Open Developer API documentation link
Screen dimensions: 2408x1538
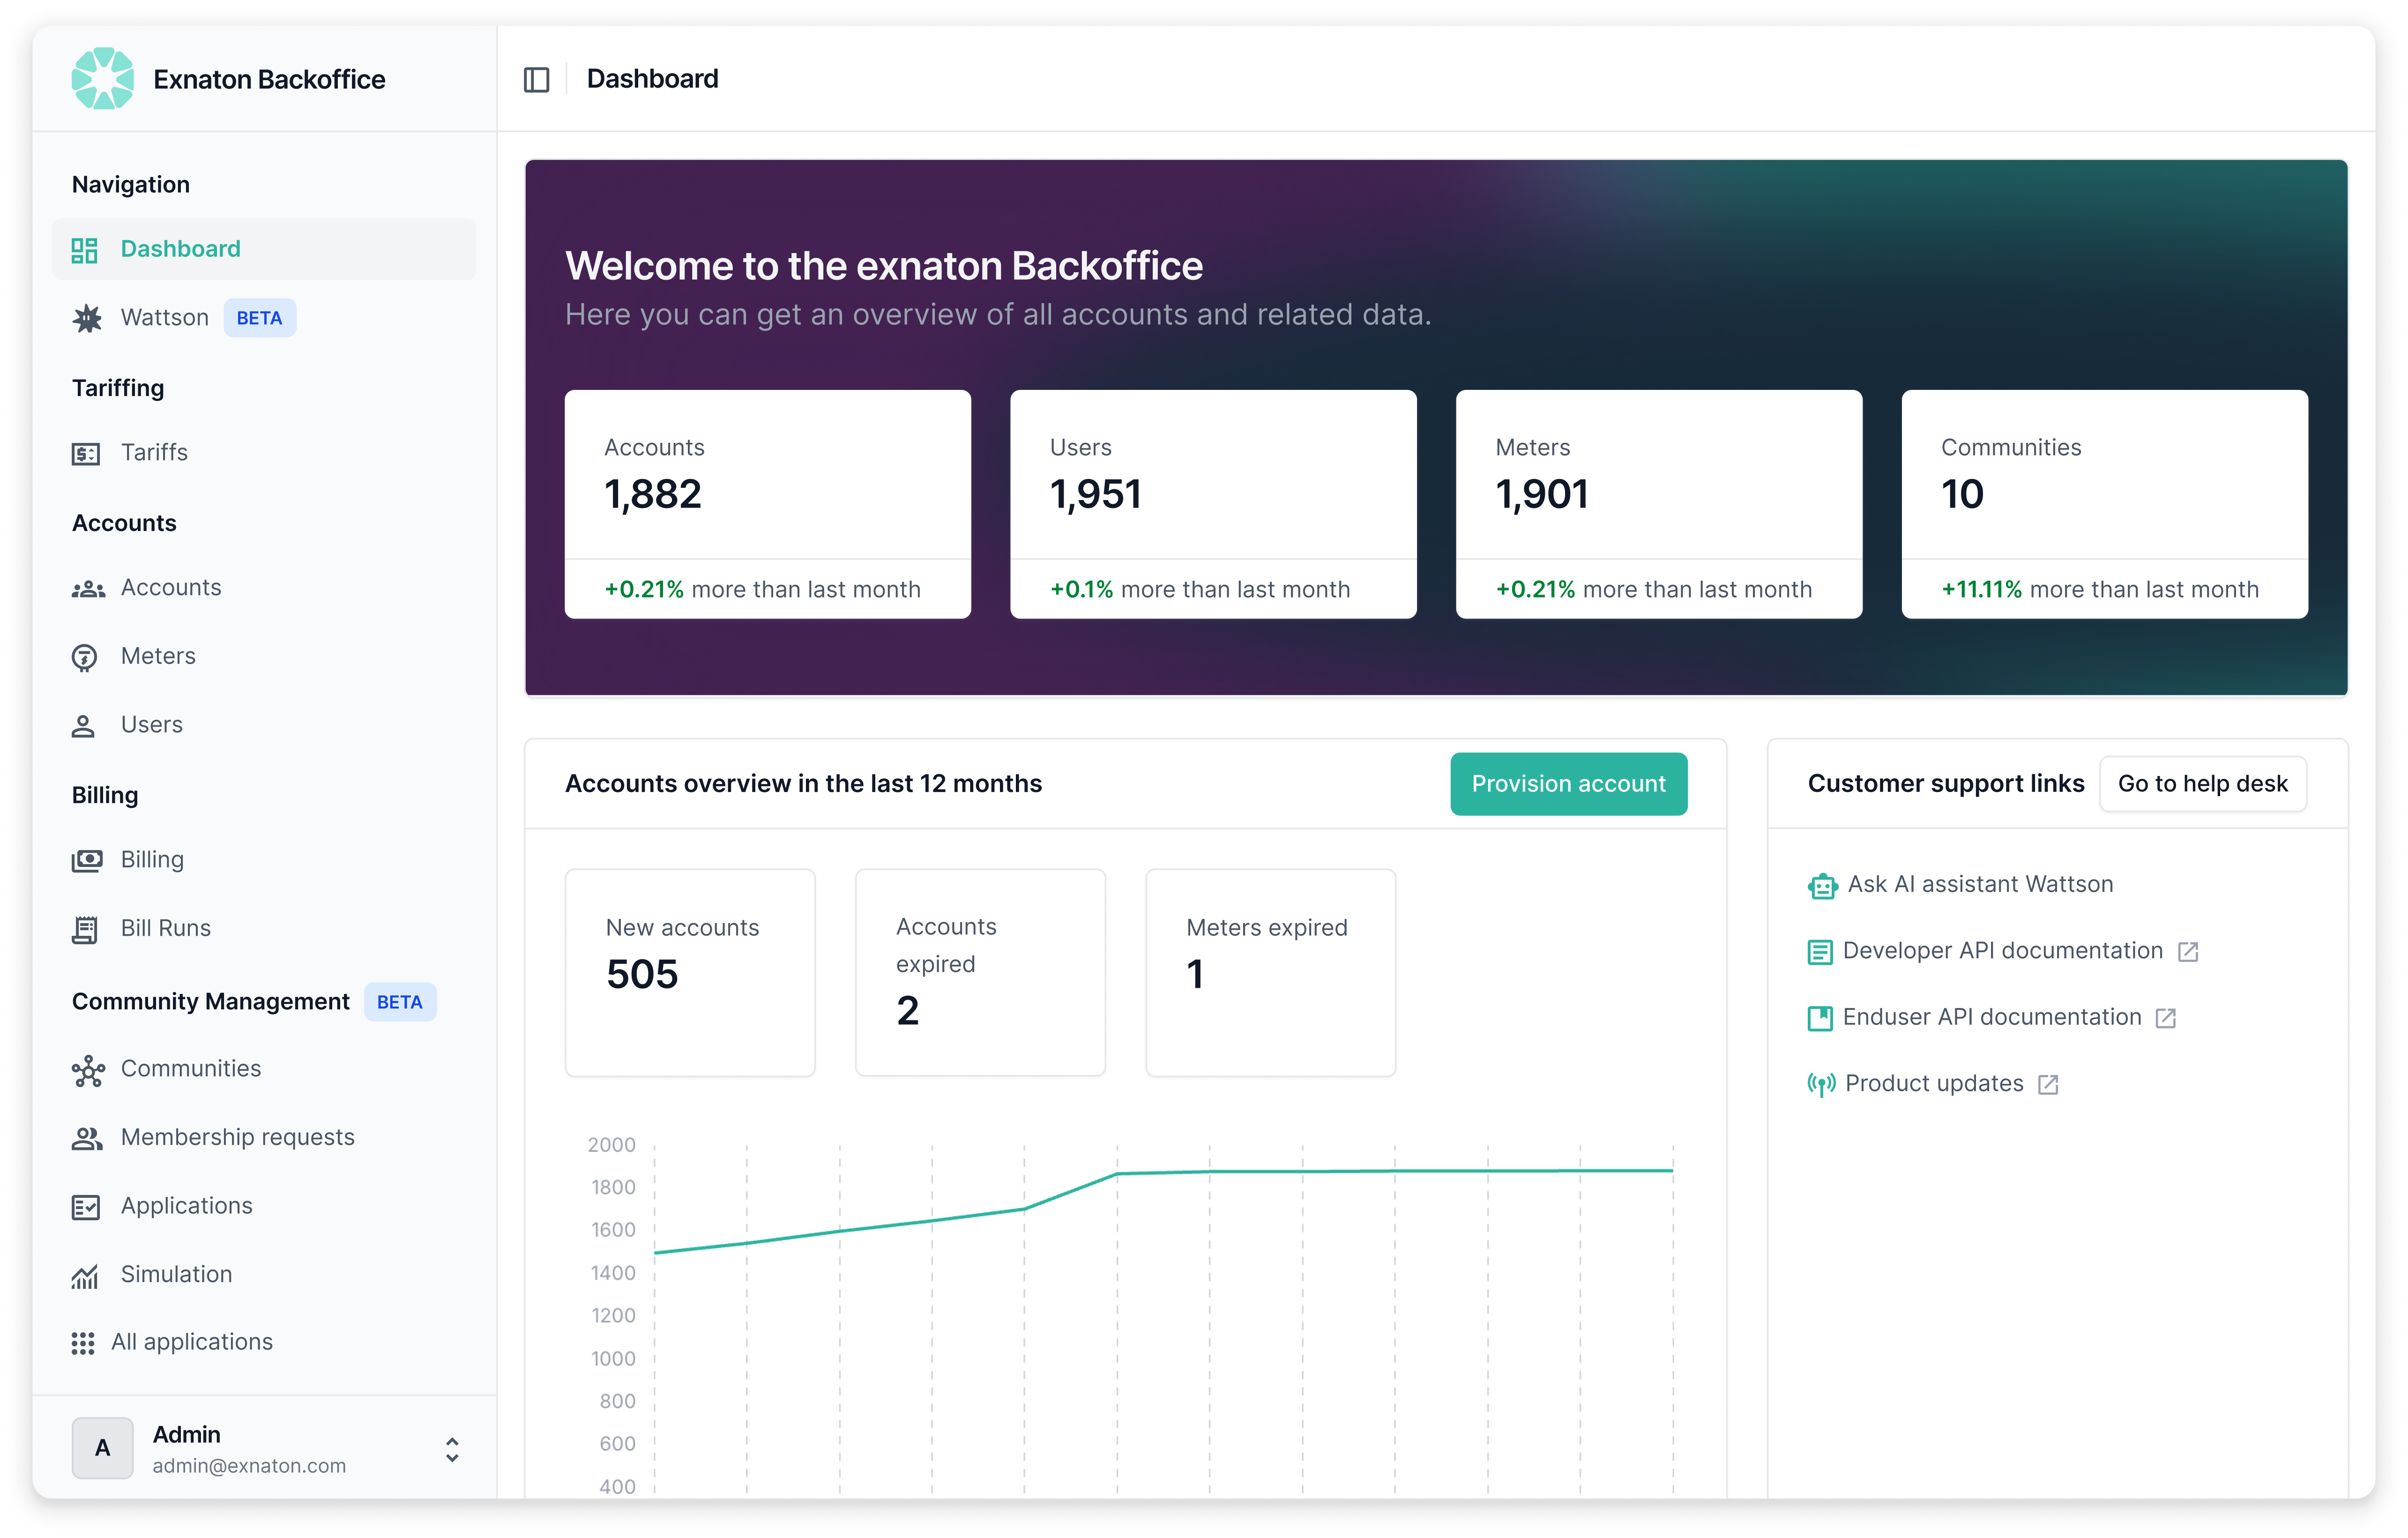[x=2003, y=951]
